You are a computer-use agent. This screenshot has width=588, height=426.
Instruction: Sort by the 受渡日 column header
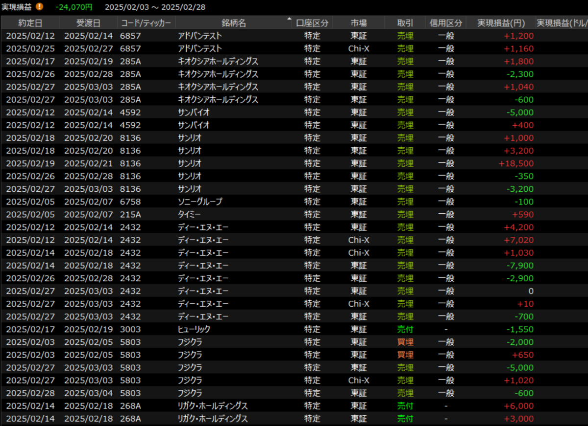click(x=89, y=23)
